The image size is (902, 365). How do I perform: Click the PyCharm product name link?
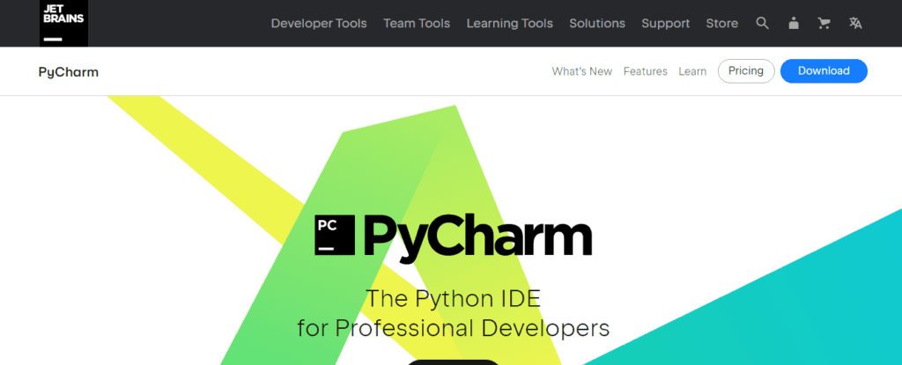69,72
